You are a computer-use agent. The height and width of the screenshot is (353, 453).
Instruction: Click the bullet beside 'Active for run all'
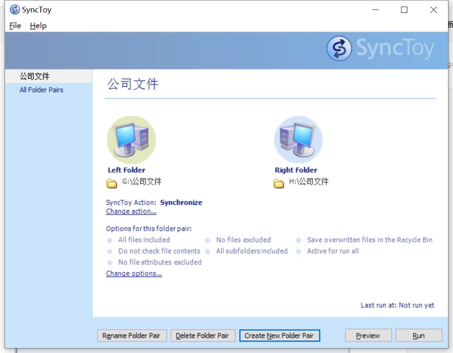tap(297, 251)
